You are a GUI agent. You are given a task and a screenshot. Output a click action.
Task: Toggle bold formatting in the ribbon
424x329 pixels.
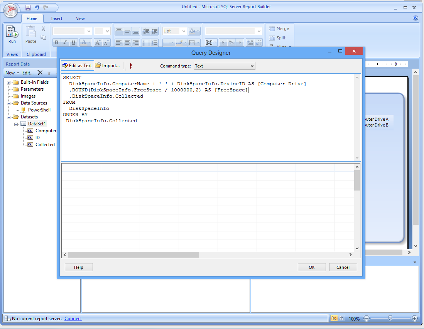coord(57,42)
